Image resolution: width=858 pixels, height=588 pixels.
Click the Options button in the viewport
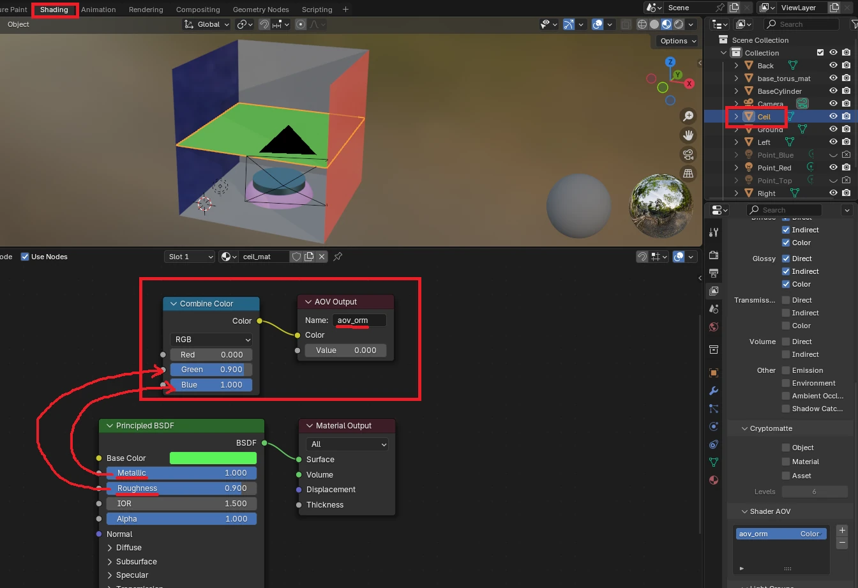pos(675,41)
